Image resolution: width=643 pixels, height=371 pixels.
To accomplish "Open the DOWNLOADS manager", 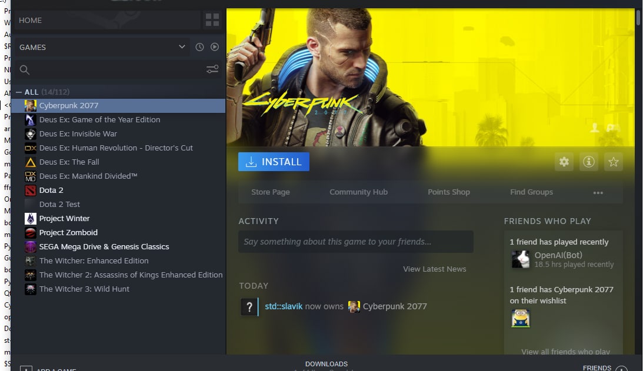I will click(327, 364).
